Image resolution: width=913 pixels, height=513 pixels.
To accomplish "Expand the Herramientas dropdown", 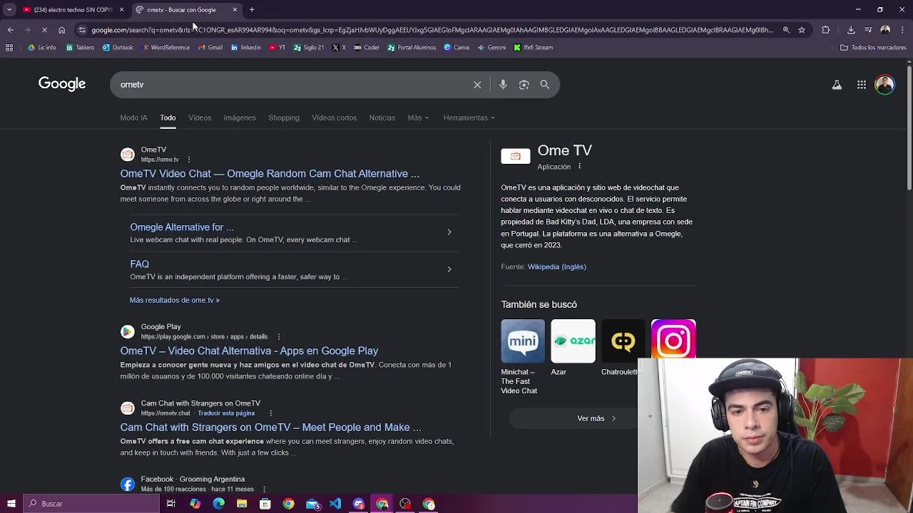I will pos(469,118).
